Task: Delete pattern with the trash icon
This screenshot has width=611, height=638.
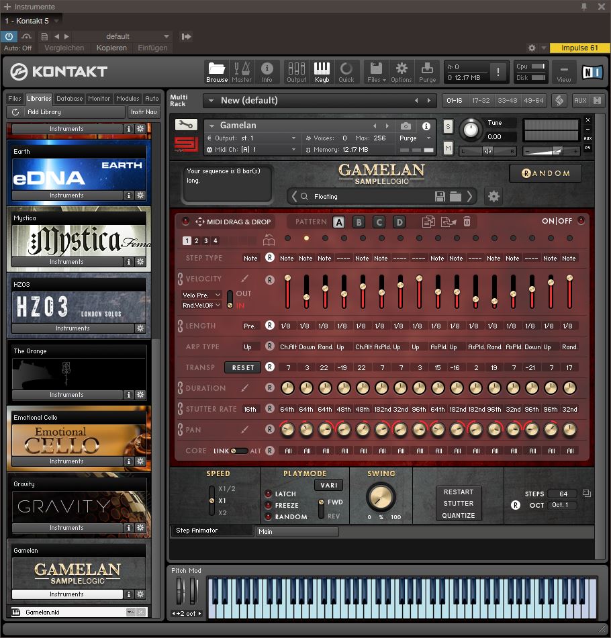Action: pyautogui.click(x=467, y=222)
